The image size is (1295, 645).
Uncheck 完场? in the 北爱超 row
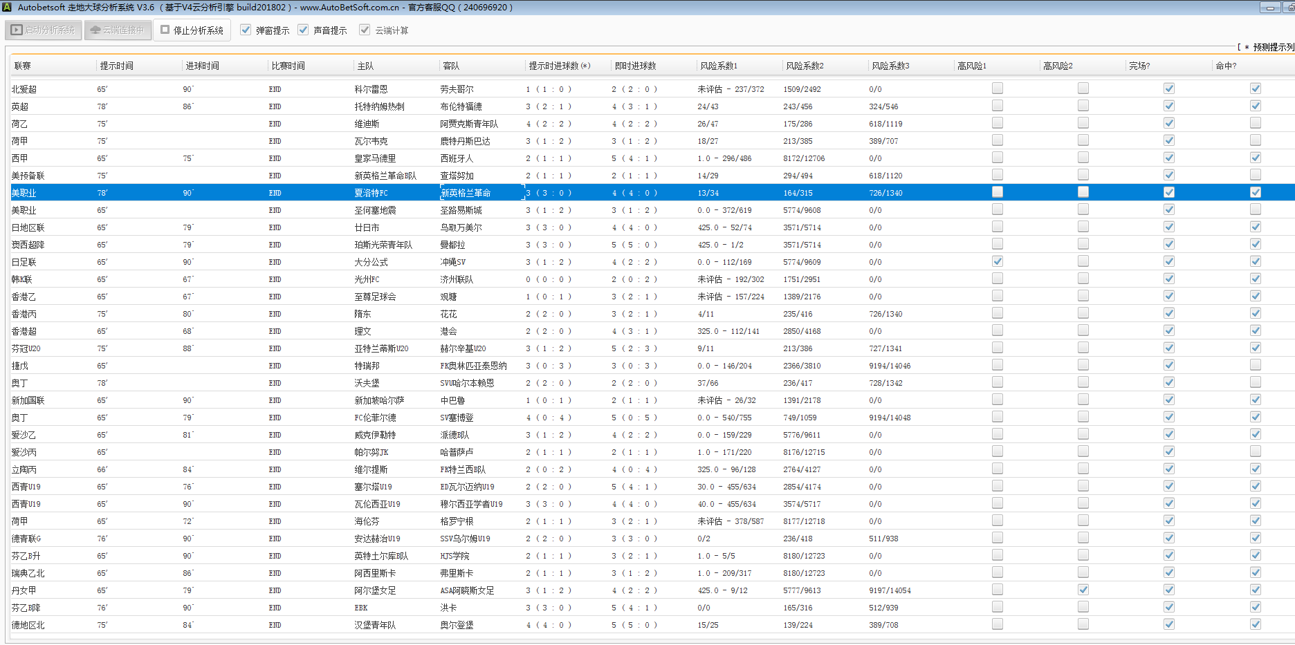(1168, 88)
